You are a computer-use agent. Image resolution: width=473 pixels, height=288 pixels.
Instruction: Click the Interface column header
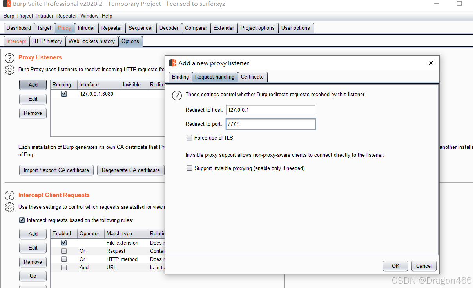pos(99,85)
